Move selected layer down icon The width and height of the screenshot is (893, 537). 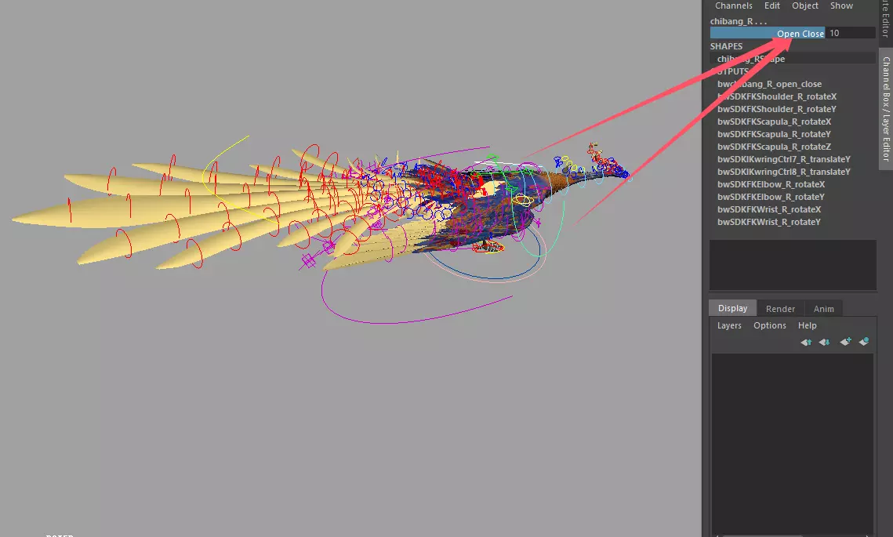(824, 343)
